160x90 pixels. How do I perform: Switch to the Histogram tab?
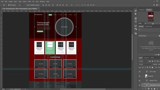coord(142,10)
